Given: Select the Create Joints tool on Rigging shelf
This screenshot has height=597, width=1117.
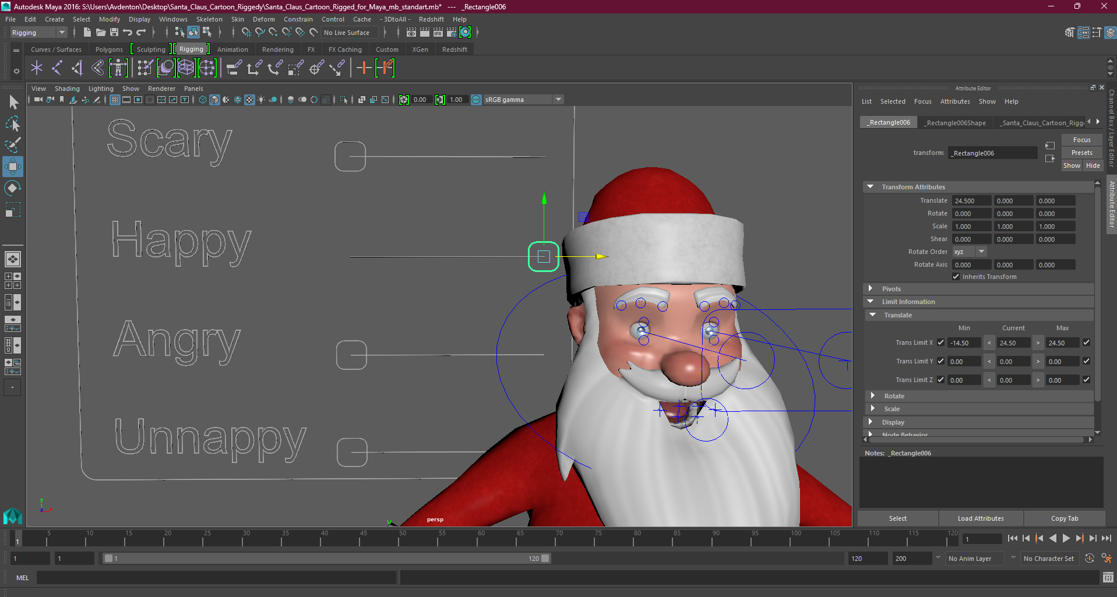Looking at the screenshot, I should click(57, 68).
